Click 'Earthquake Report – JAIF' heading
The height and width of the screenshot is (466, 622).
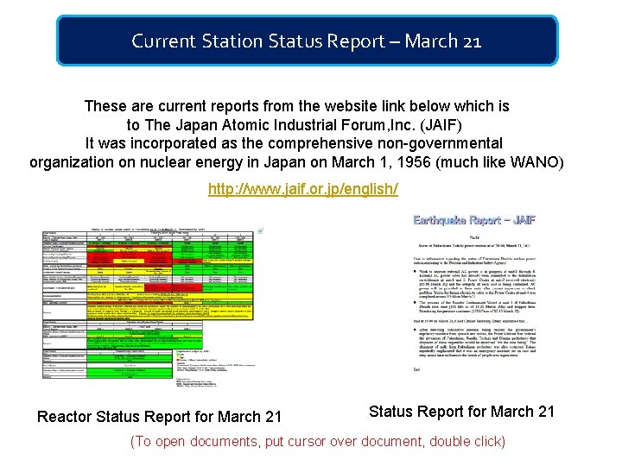coord(474,220)
